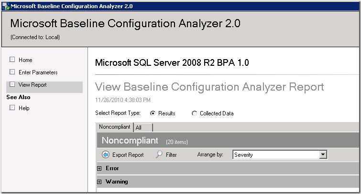This screenshot has height=194, width=361.
Task: Click the icon next to Enter Parameters
Action: 12,72
